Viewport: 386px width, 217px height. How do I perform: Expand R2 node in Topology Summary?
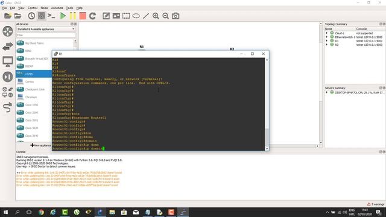(327, 45)
